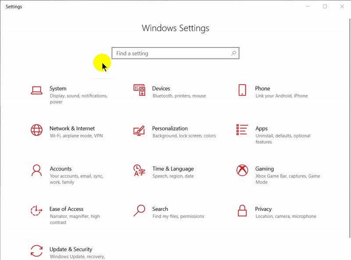Select the Phone icon
This screenshot has height=260, width=351.
(x=242, y=90)
